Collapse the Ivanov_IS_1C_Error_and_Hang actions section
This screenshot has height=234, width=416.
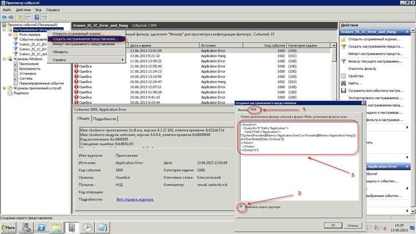point(407,32)
